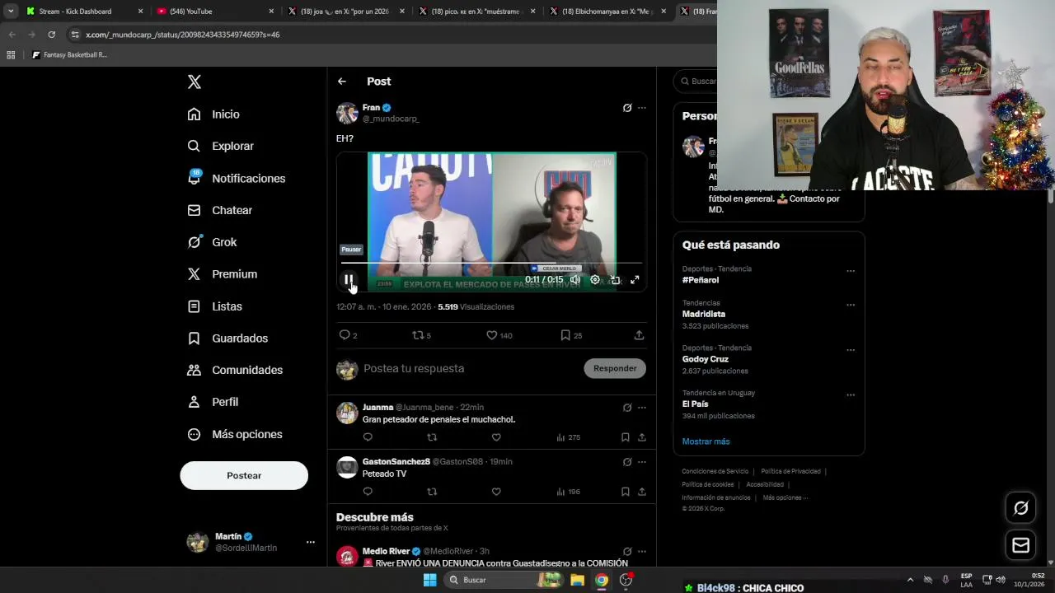Open more options dots on Fran's post
This screenshot has height=593, width=1055.
pos(642,108)
